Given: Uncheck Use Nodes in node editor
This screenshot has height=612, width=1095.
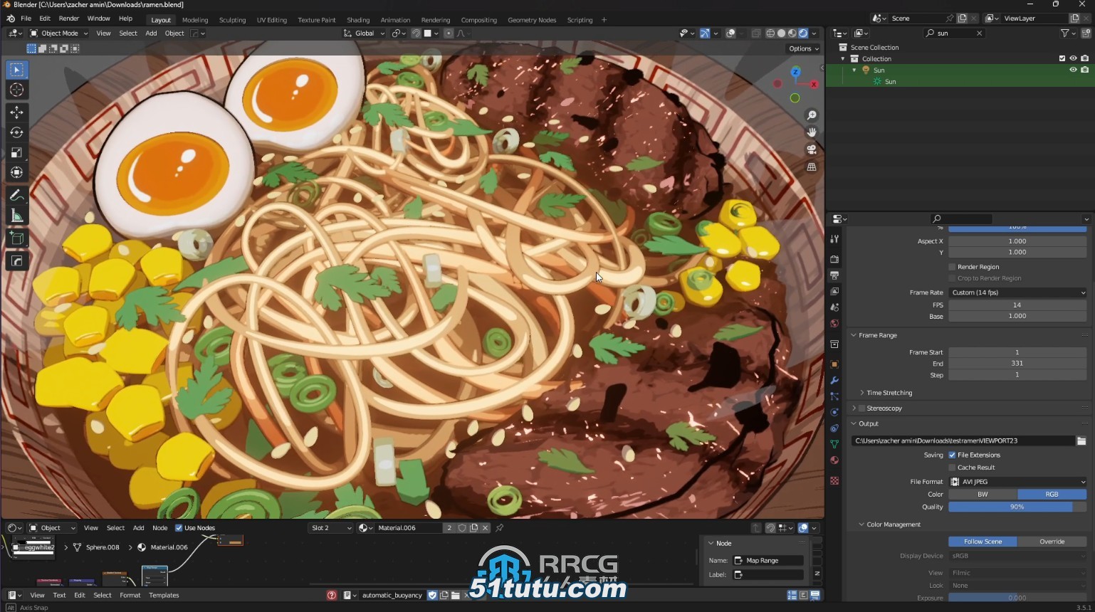Looking at the screenshot, I should [x=179, y=528].
